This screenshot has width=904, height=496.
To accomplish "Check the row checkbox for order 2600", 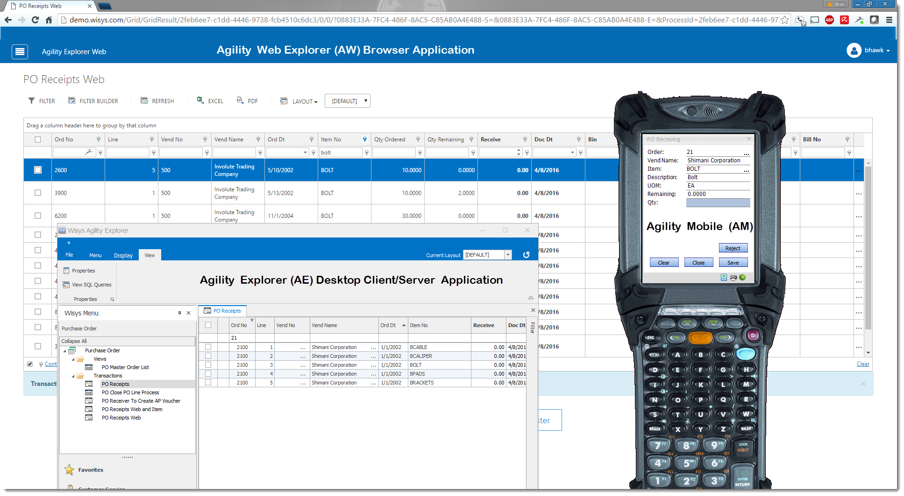I will coord(38,170).
